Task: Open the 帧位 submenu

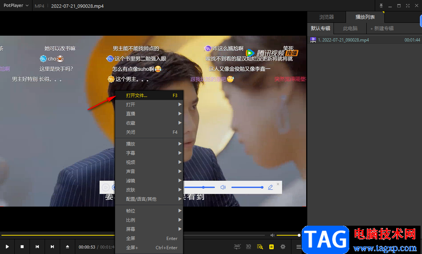Action: tap(149, 211)
